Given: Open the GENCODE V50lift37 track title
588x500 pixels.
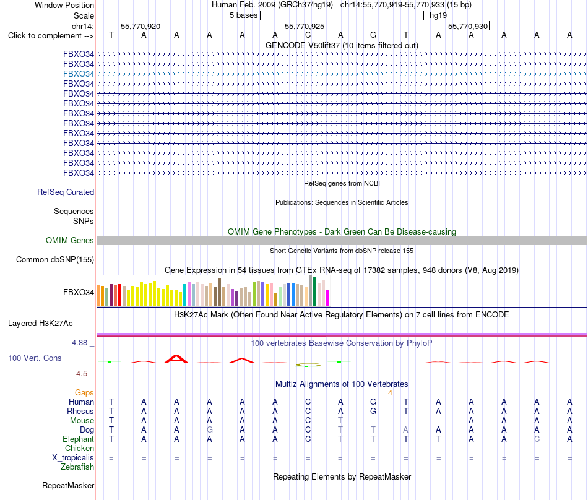Looking at the screenshot, I should click(342, 45).
